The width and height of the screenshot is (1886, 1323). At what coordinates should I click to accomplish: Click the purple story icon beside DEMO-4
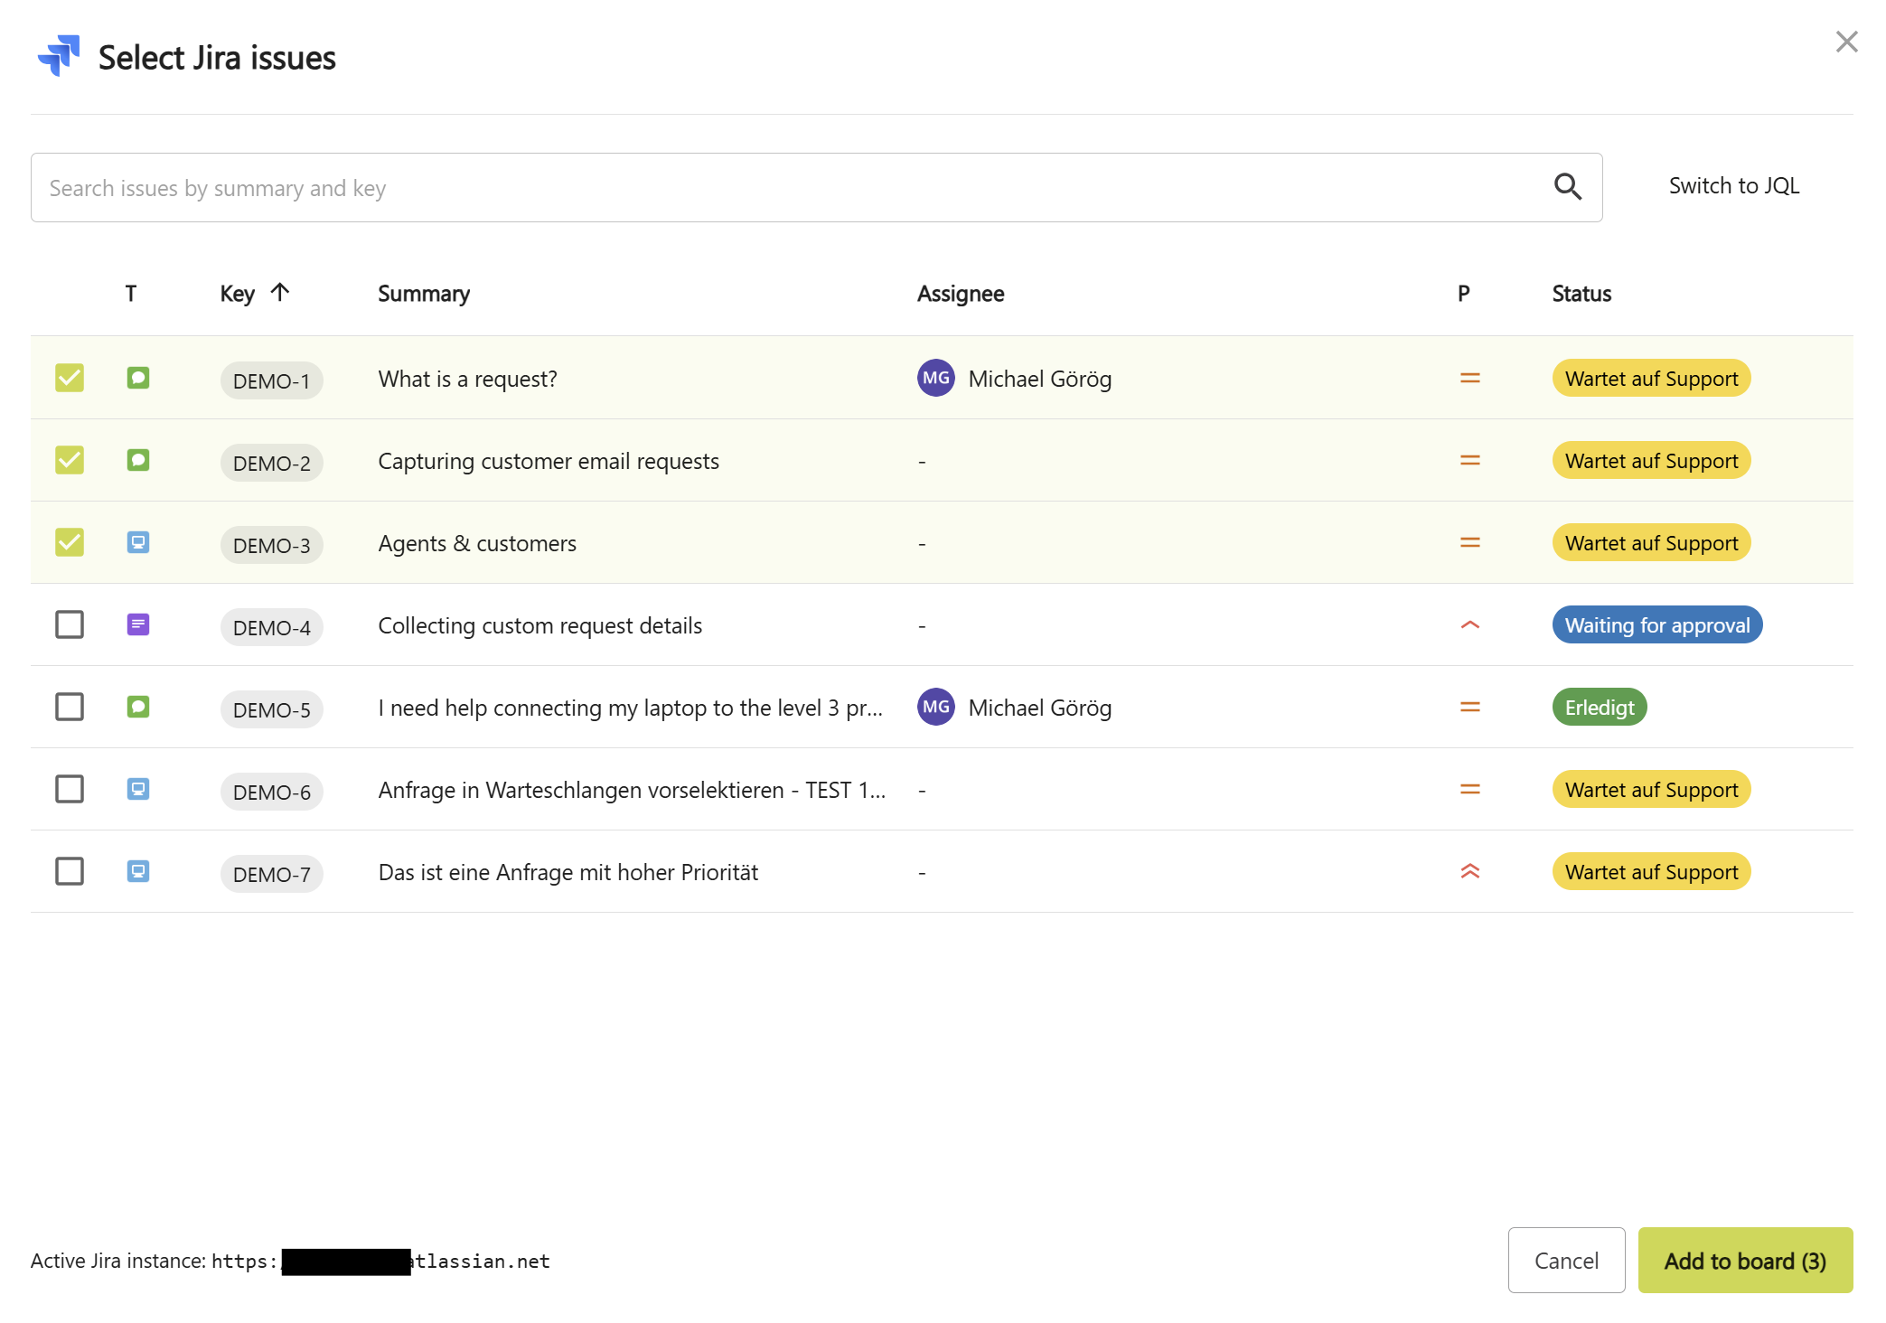137,625
